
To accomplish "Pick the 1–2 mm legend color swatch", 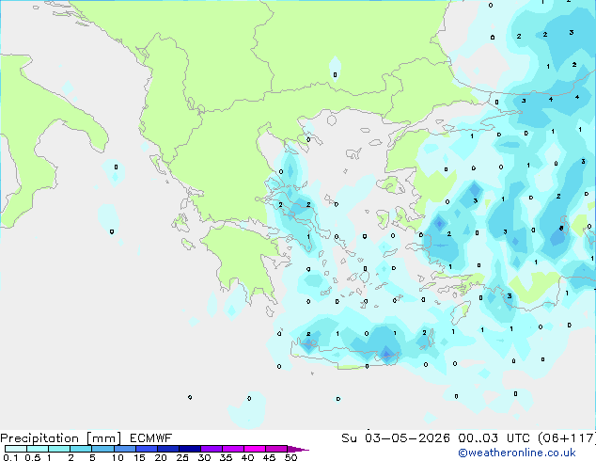I will (x=59, y=449).
